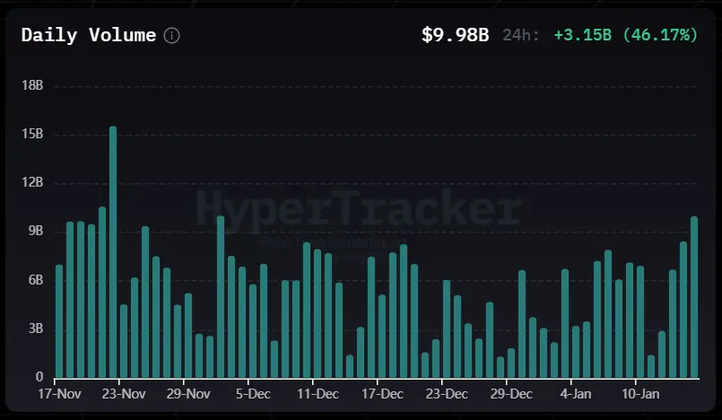Click the 15B y-axis label
The width and height of the screenshot is (722, 420).
point(32,134)
